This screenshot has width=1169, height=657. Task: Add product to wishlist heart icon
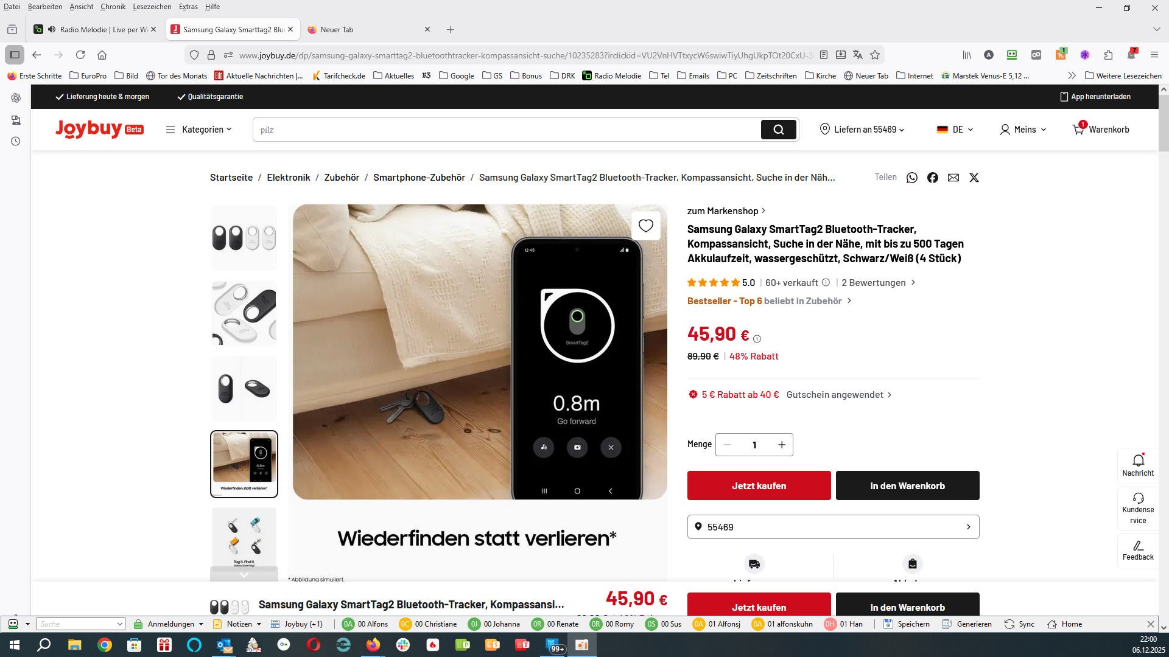[x=645, y=226]
